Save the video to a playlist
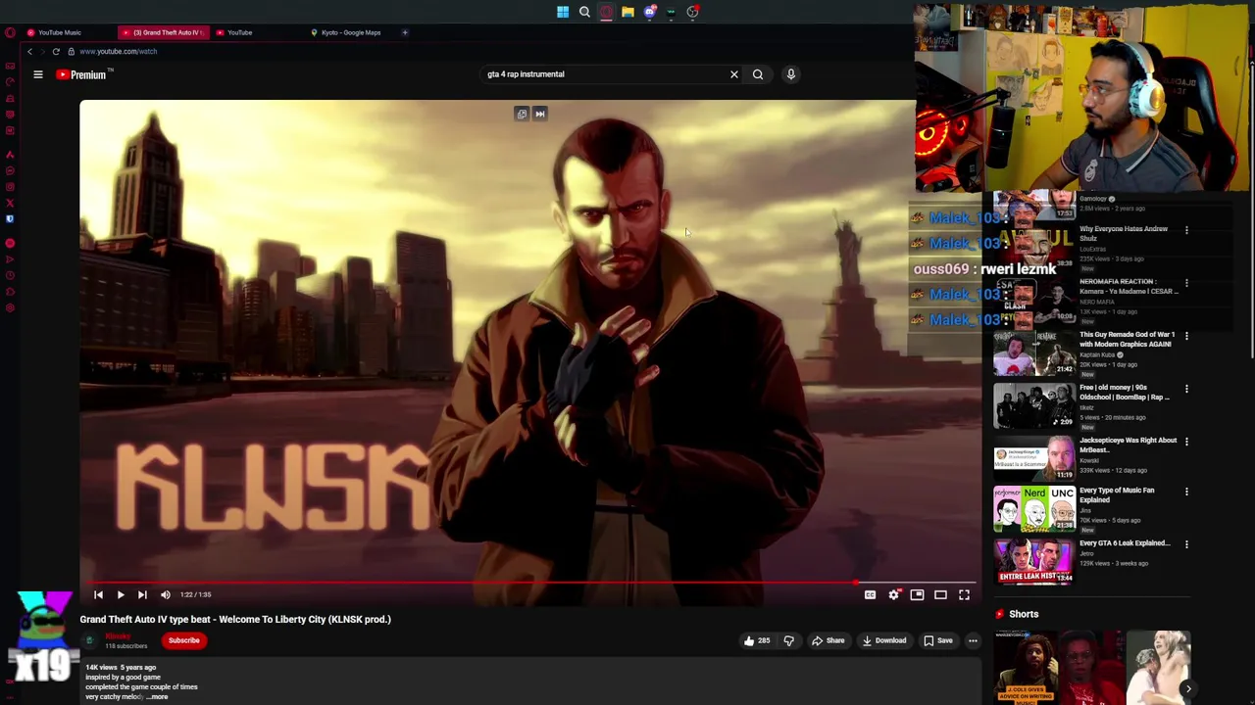The image size is (1255, 705). 938,640
